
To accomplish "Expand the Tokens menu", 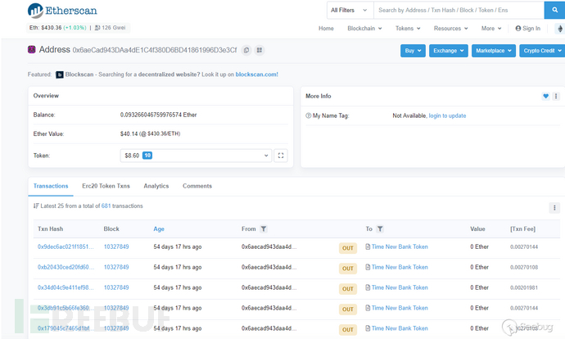I will (408, 29).
